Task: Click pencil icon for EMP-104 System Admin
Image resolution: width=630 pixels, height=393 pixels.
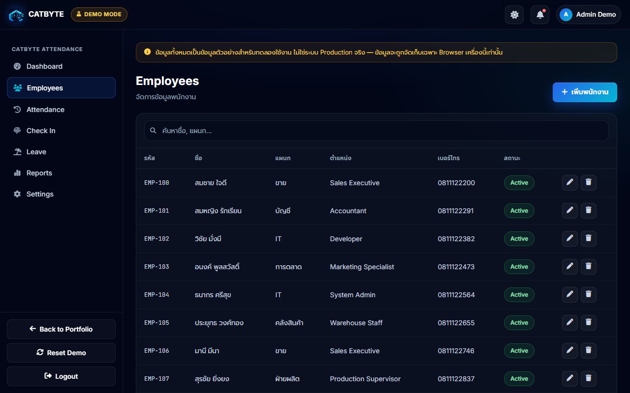Action: 570,295
